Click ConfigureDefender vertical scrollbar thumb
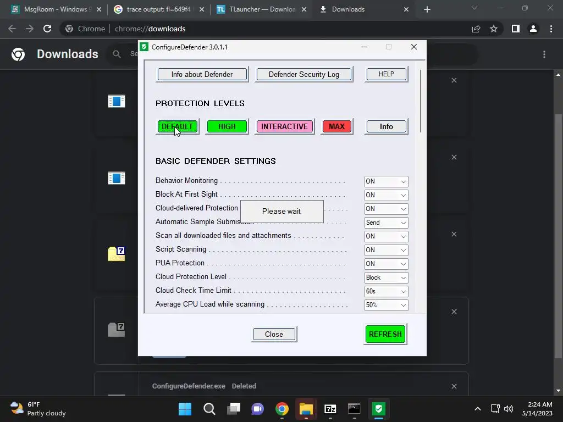The image size is (563, 422). (421, 101)
